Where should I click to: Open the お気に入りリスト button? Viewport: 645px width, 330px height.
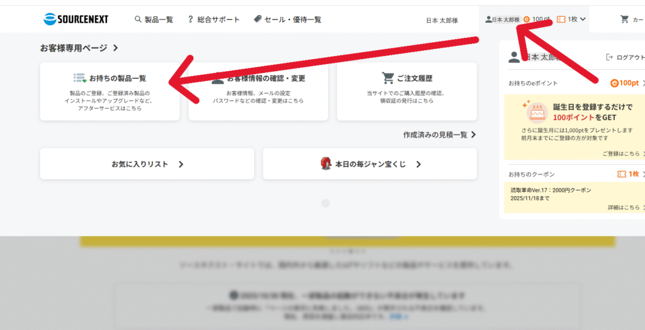(147, 164)
